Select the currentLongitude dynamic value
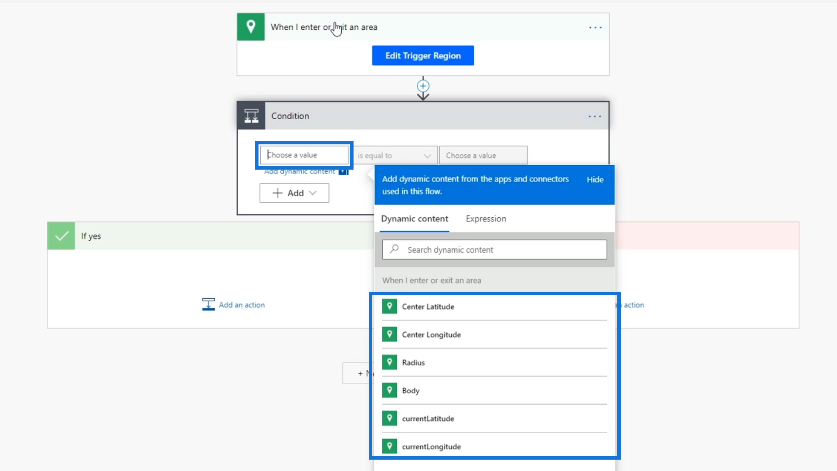This screenshot has width=837, height=471. [x=494, y=447]
